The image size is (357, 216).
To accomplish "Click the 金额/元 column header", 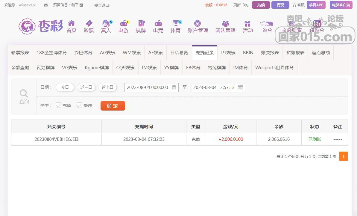I will coord(231,127).
